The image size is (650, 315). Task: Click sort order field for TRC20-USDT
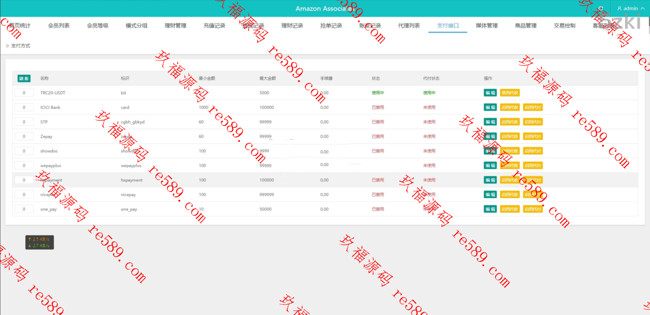[24, 93]
